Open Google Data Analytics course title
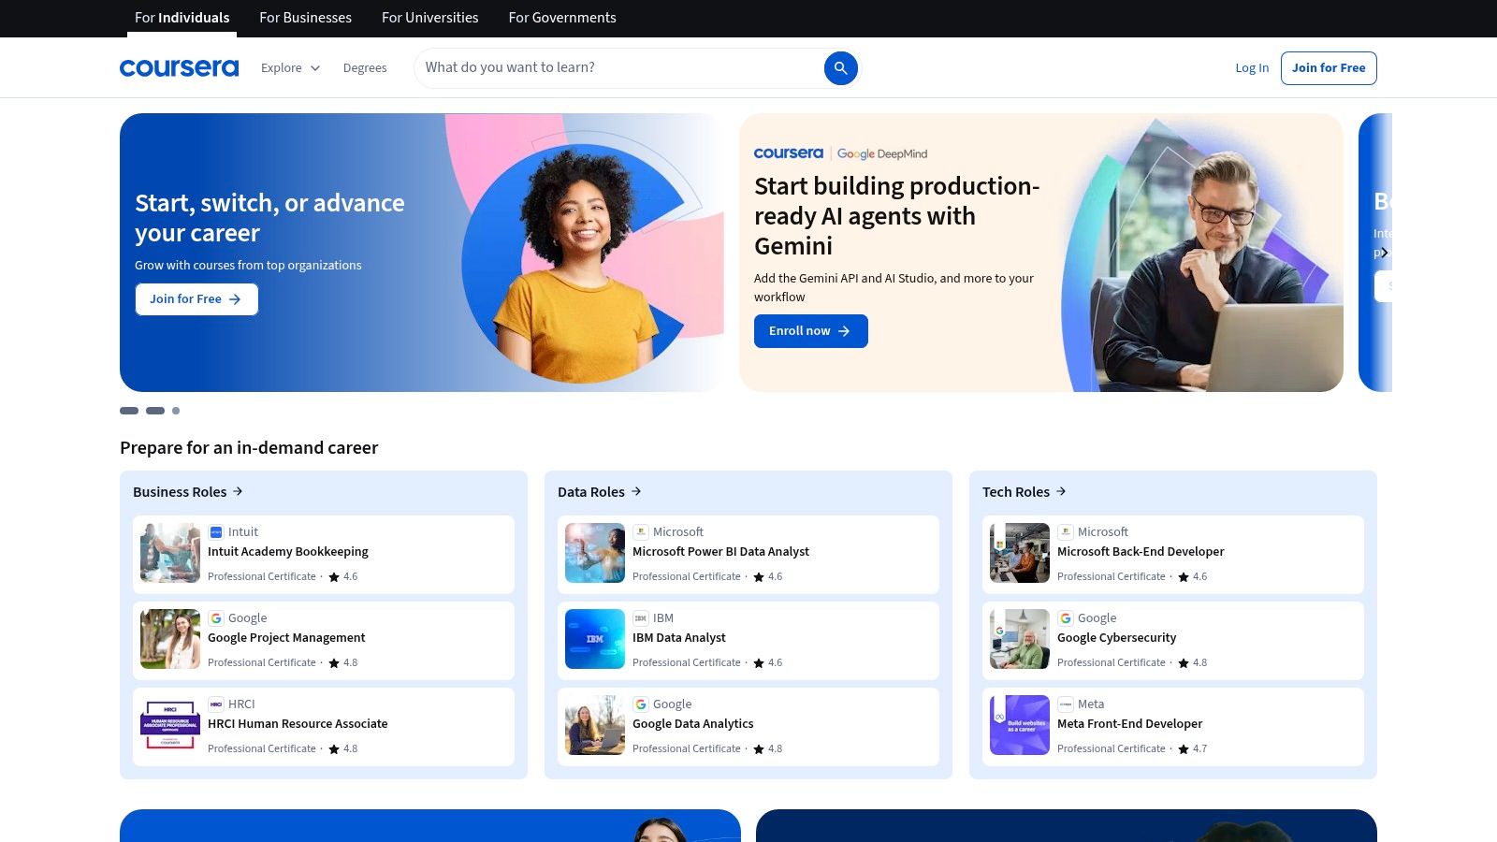1497x842 pixels. 692,723
